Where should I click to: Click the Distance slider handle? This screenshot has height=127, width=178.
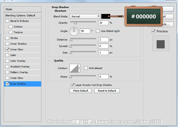[71, 40]
